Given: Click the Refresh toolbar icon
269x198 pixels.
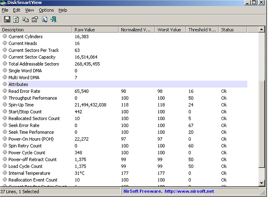Looking at the screenshot, I should [x=16, y=19].
